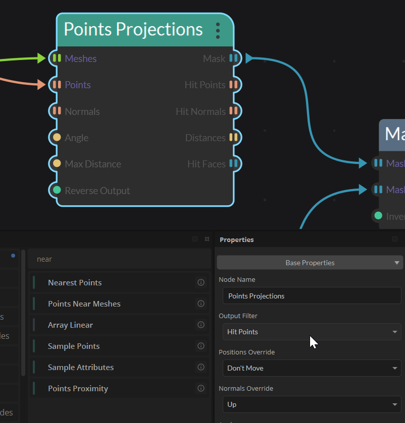Select Points Near Meshes in the list
405x423 pixels.
tap(119, 304)
